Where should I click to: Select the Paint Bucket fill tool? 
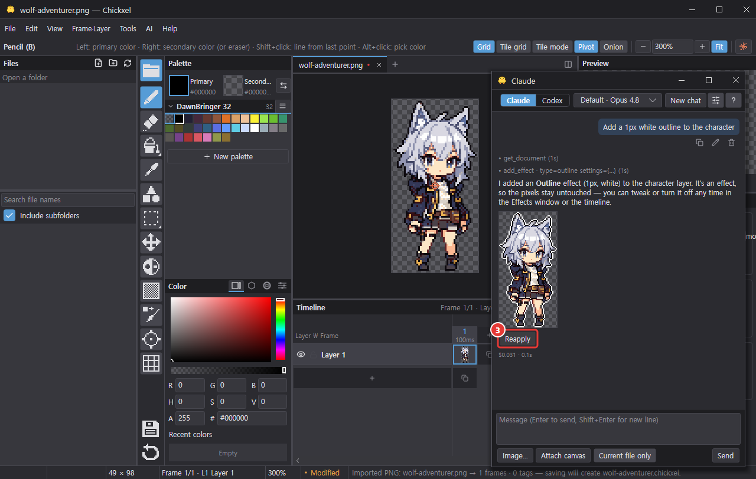[x=151, y=146]
